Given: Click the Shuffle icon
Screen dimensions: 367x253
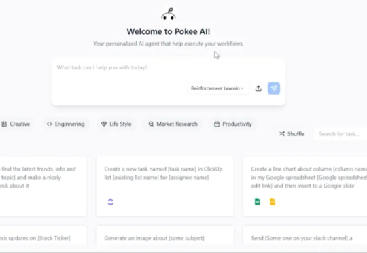Looking at the screenshot, I should coord(282,134).
